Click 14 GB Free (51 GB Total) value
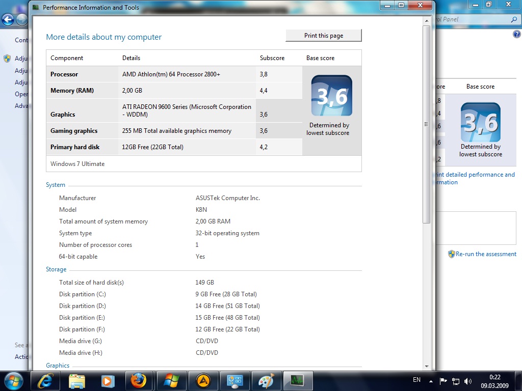Image resolution: width=522 pixels, height=391 pixels. point(228,306)
